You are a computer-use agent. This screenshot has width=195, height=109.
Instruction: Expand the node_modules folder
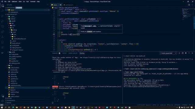pos(13,68)
